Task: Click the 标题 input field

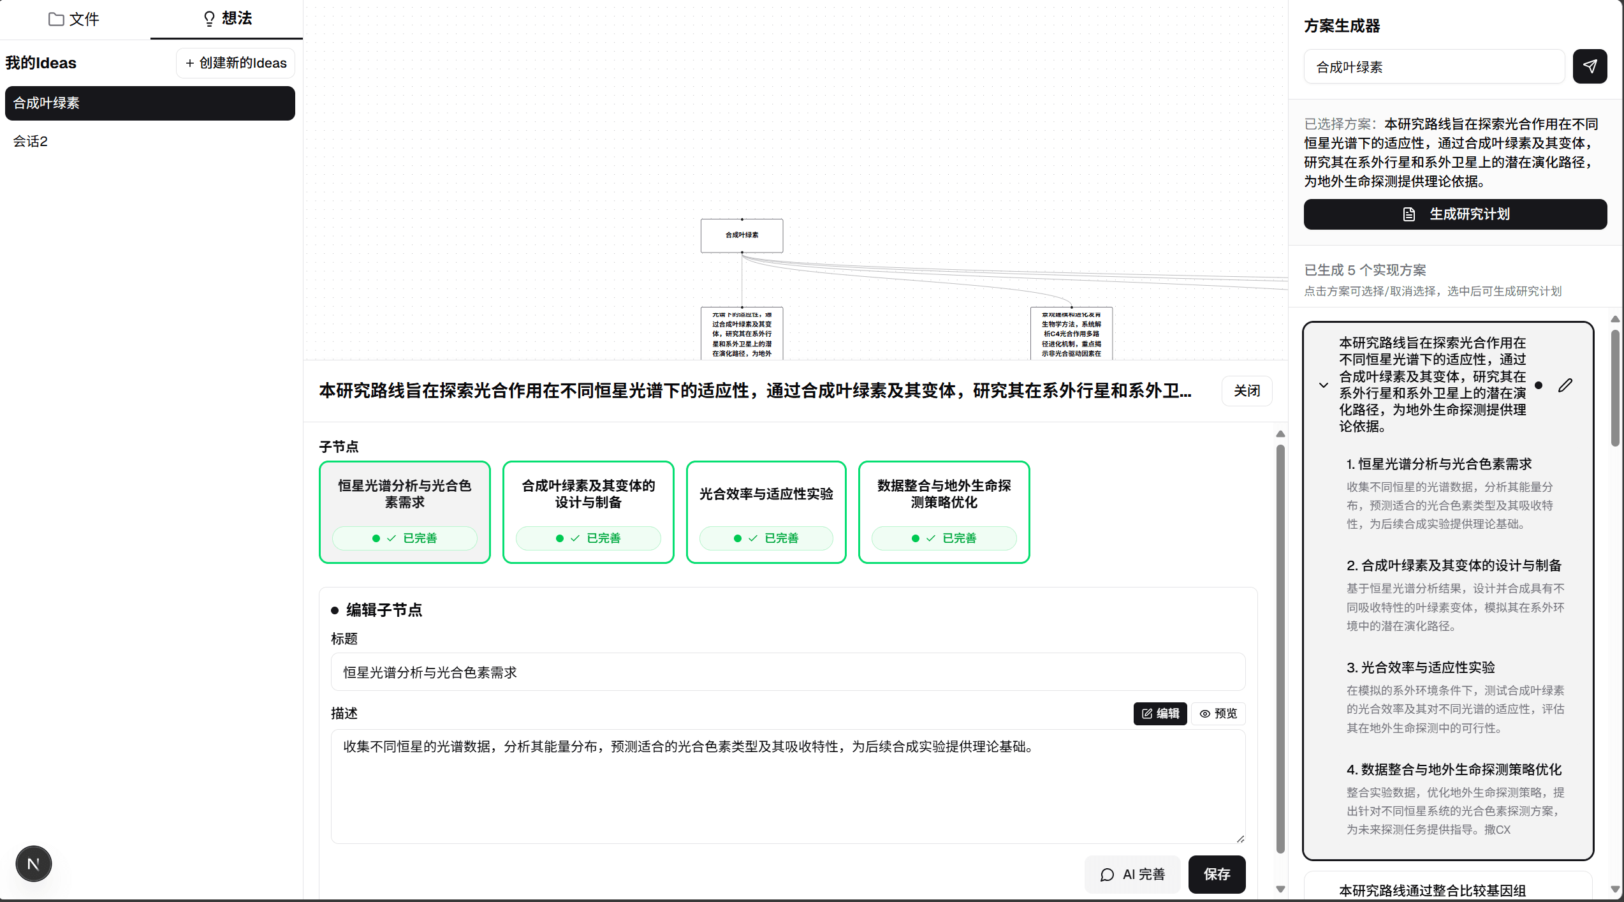Action: click(787, 672)
